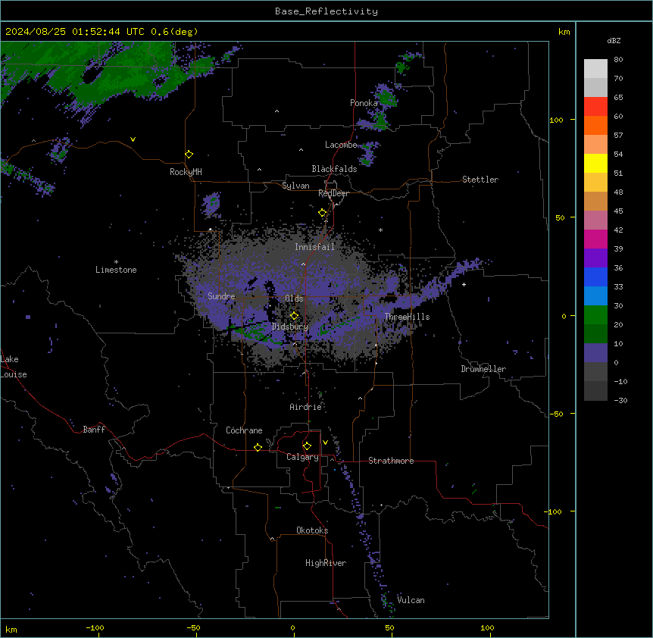This screenshot has width=653, height=638.
Task: Select the Banff label
Action: (x=94, y=430)
